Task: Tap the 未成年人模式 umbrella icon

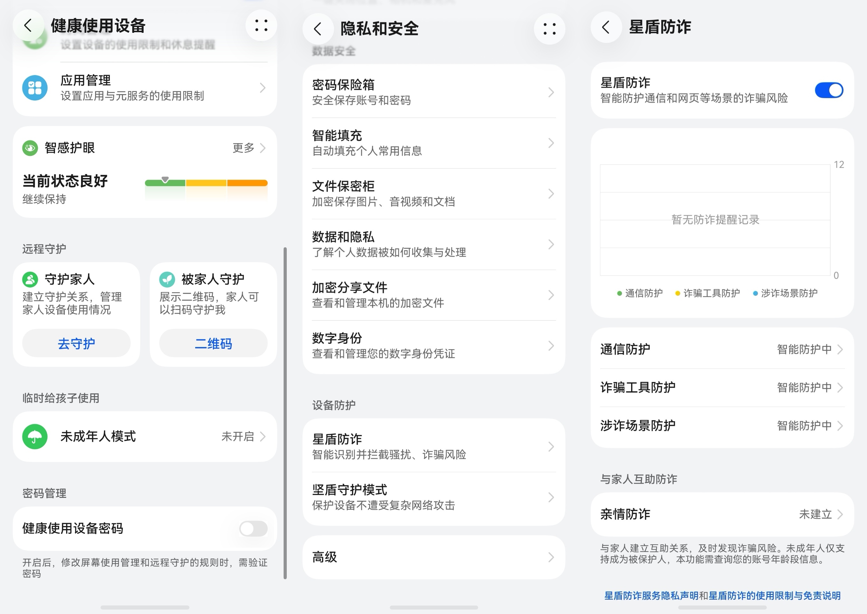Action: (35, 437)
